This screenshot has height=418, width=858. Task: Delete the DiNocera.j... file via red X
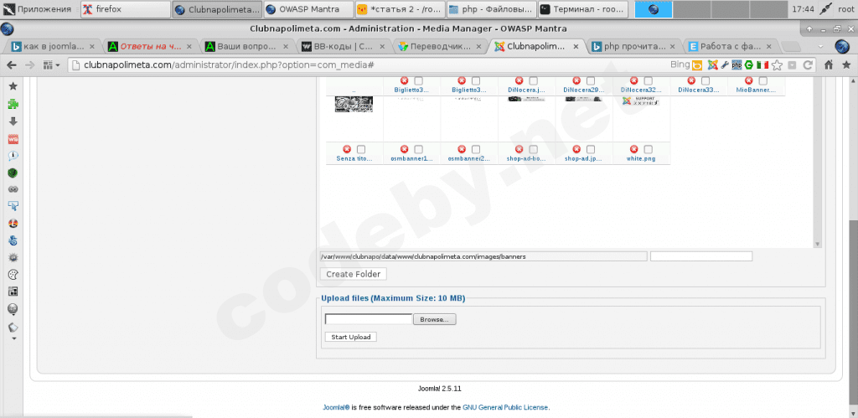click(x=519, y=81)
